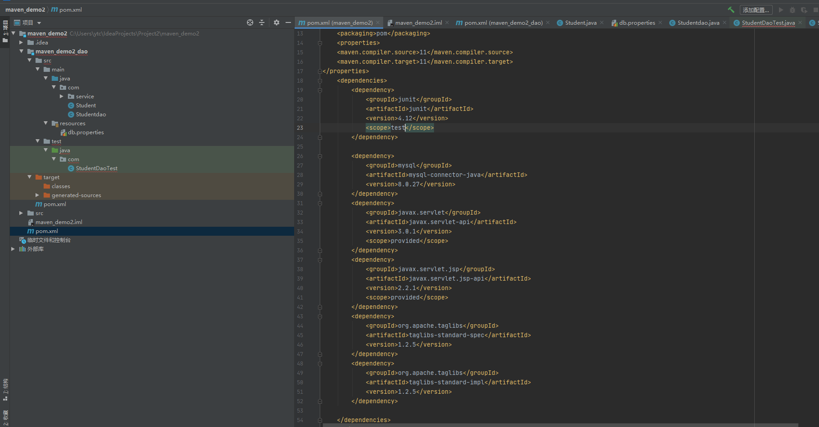Open the 1:项目 side tool window button

[x=5, y=31]
